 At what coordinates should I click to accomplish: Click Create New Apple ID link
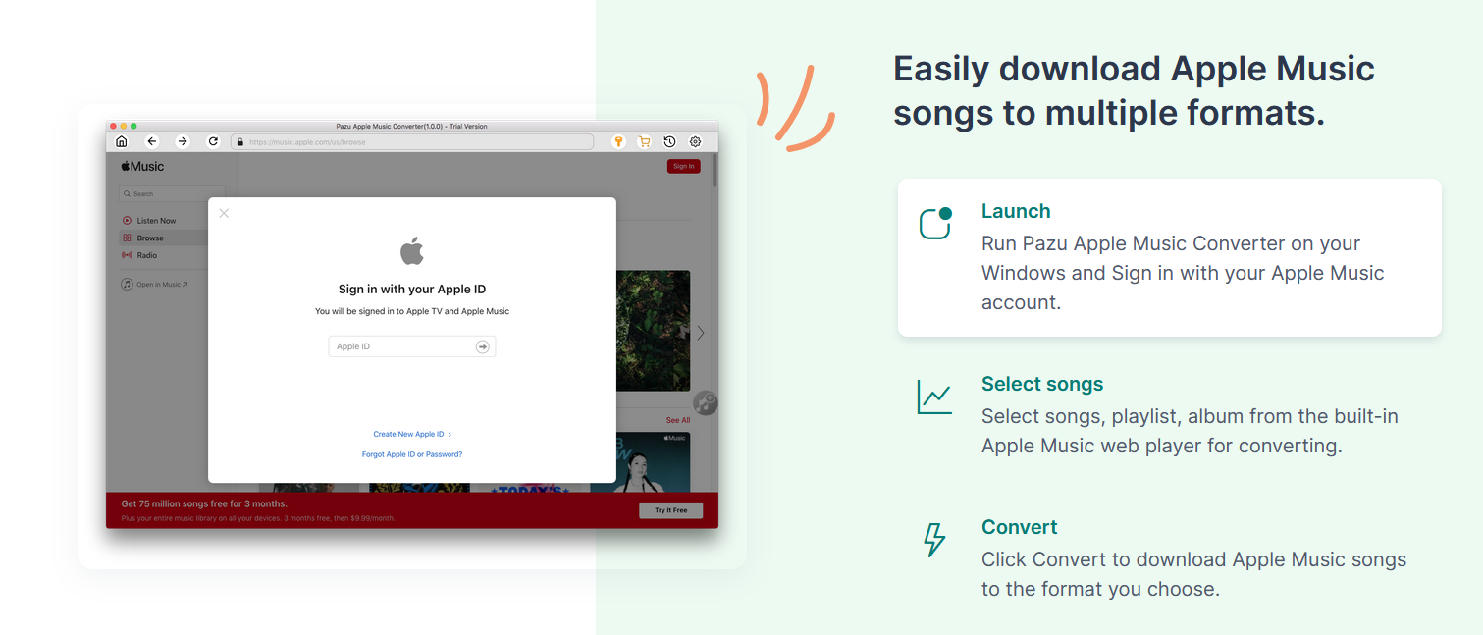412,434
